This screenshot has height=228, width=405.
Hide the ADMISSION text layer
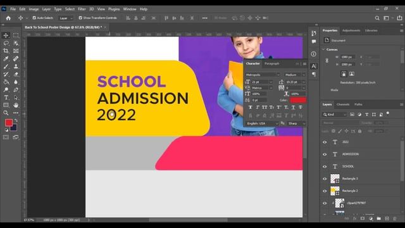coord(325,155)
